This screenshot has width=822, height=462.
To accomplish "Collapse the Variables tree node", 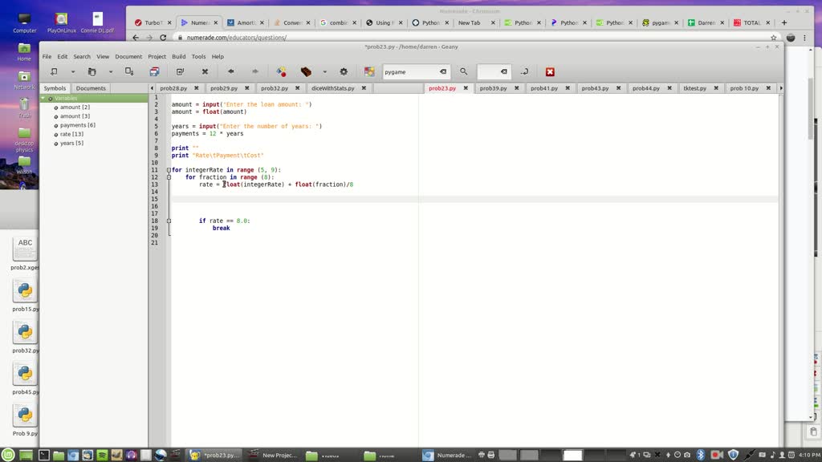I will (44, 98).
